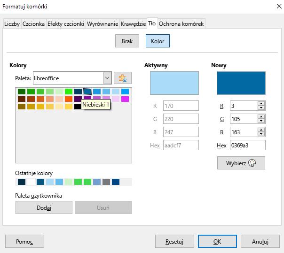This screenshot has width=284, height=253.
Task: Select the highlighted Niebieski 1 swatch
Action: point(87,92)
